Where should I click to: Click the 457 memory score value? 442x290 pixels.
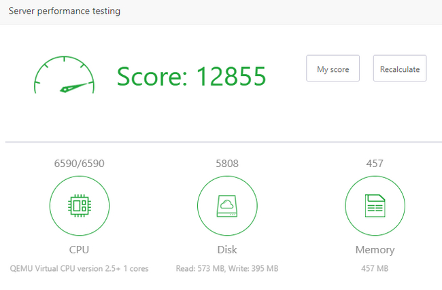click(x=375, y=164)
